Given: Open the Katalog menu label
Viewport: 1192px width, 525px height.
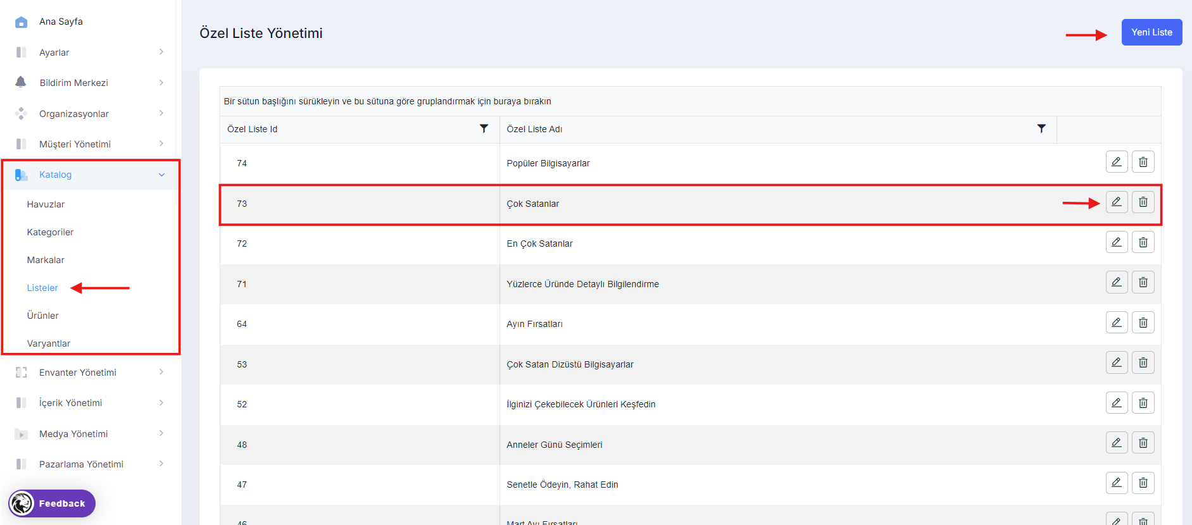Looking at the screenshot, I should tap(55, 175).
